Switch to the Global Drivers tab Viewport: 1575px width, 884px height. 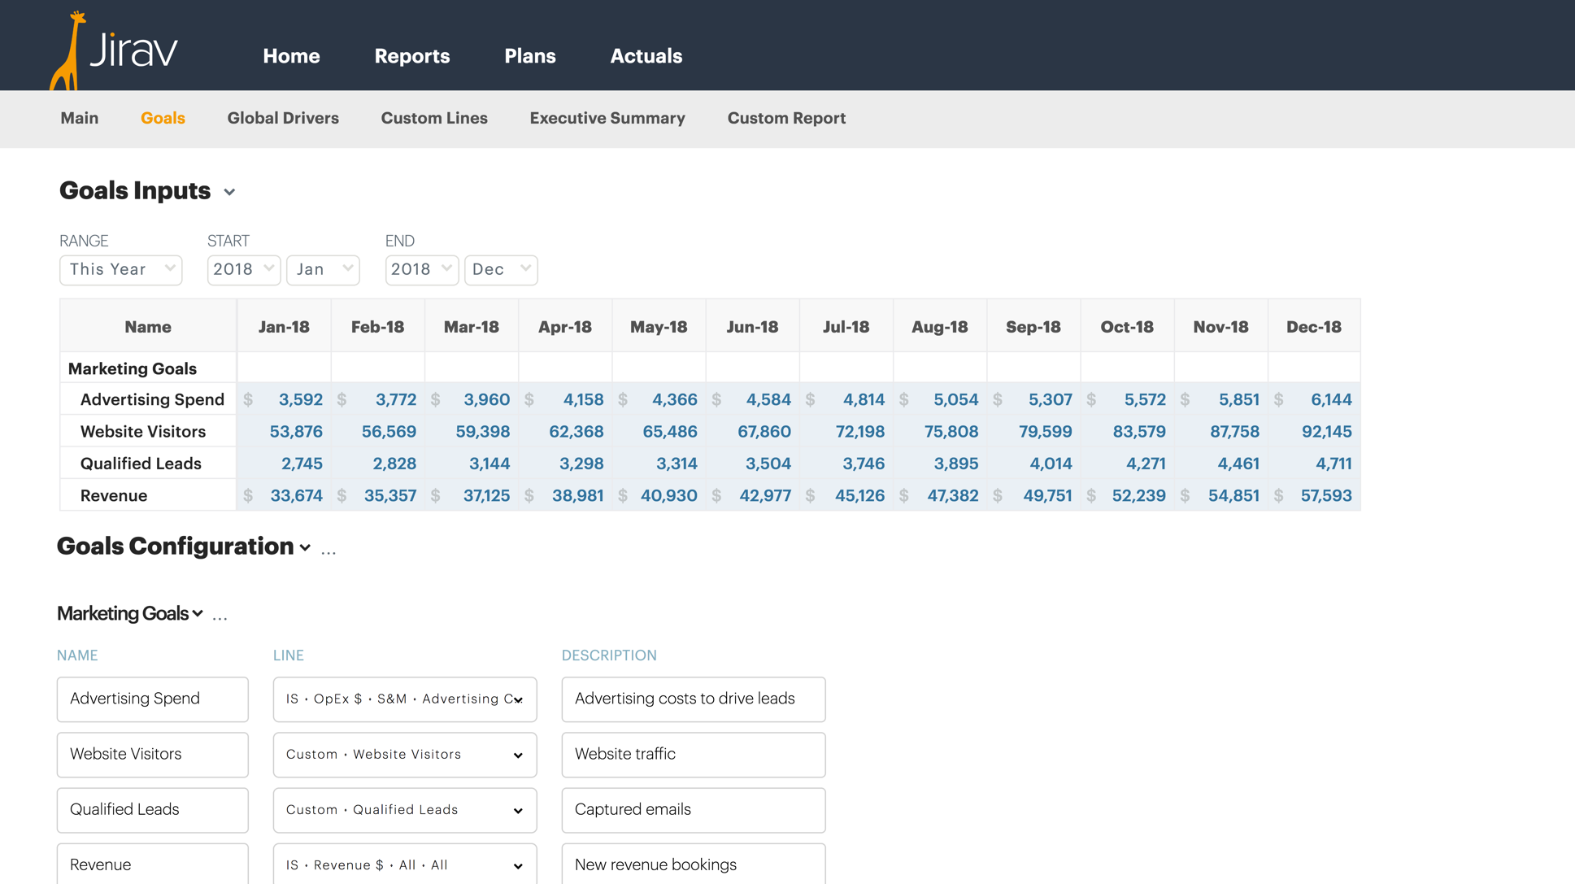pyautogui.click(x=283, y=118)
